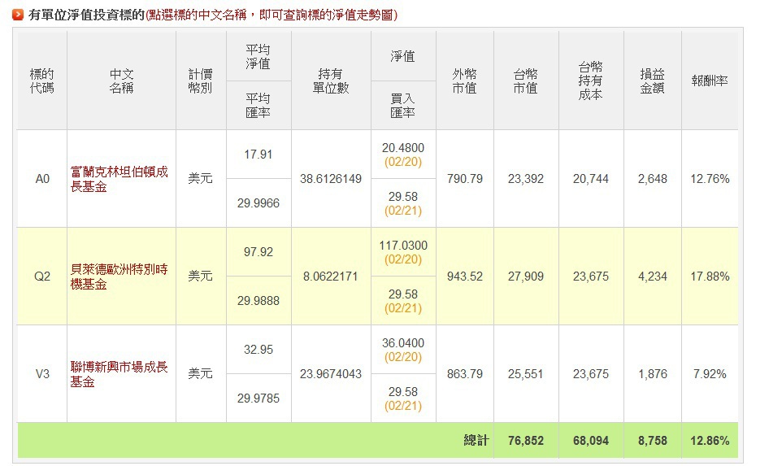
Task: Select return rate 12.76%
Action: [710, 179]
